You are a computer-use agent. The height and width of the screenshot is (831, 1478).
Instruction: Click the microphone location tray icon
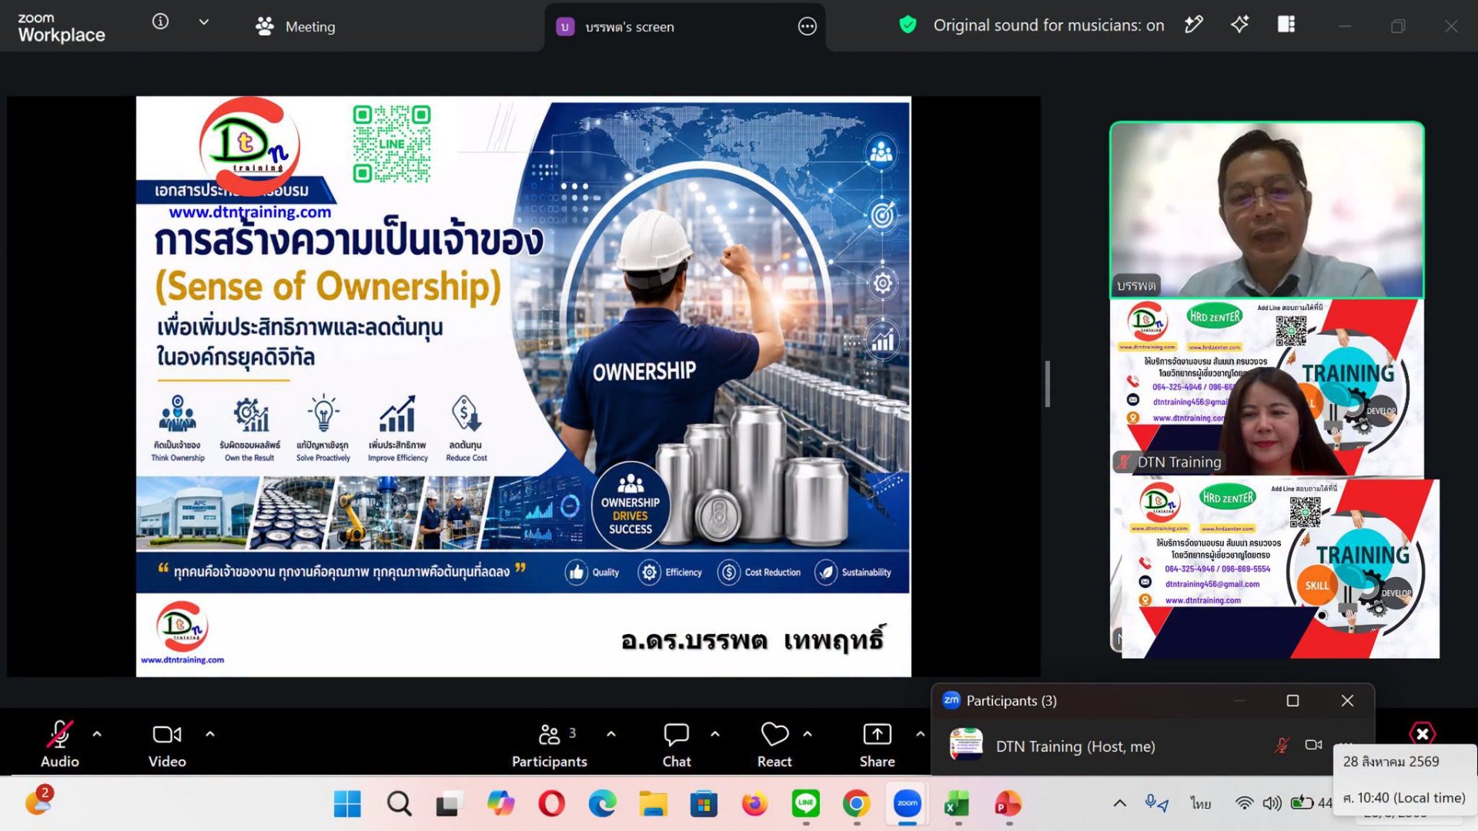[1156, 803]
